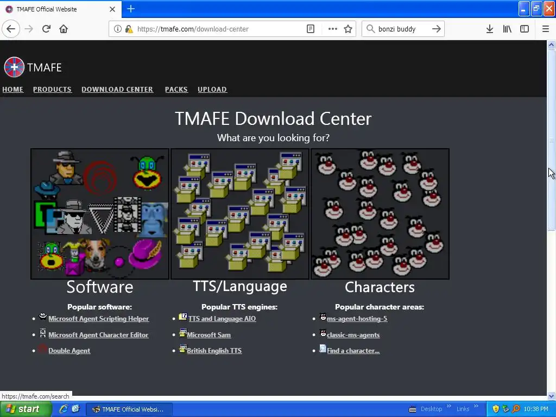Open the HOME menu item

pos(13,90)
